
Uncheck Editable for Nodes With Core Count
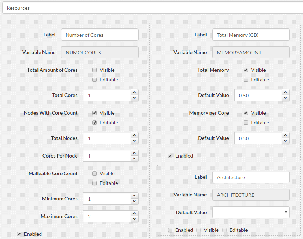click(x=95, y=123)
